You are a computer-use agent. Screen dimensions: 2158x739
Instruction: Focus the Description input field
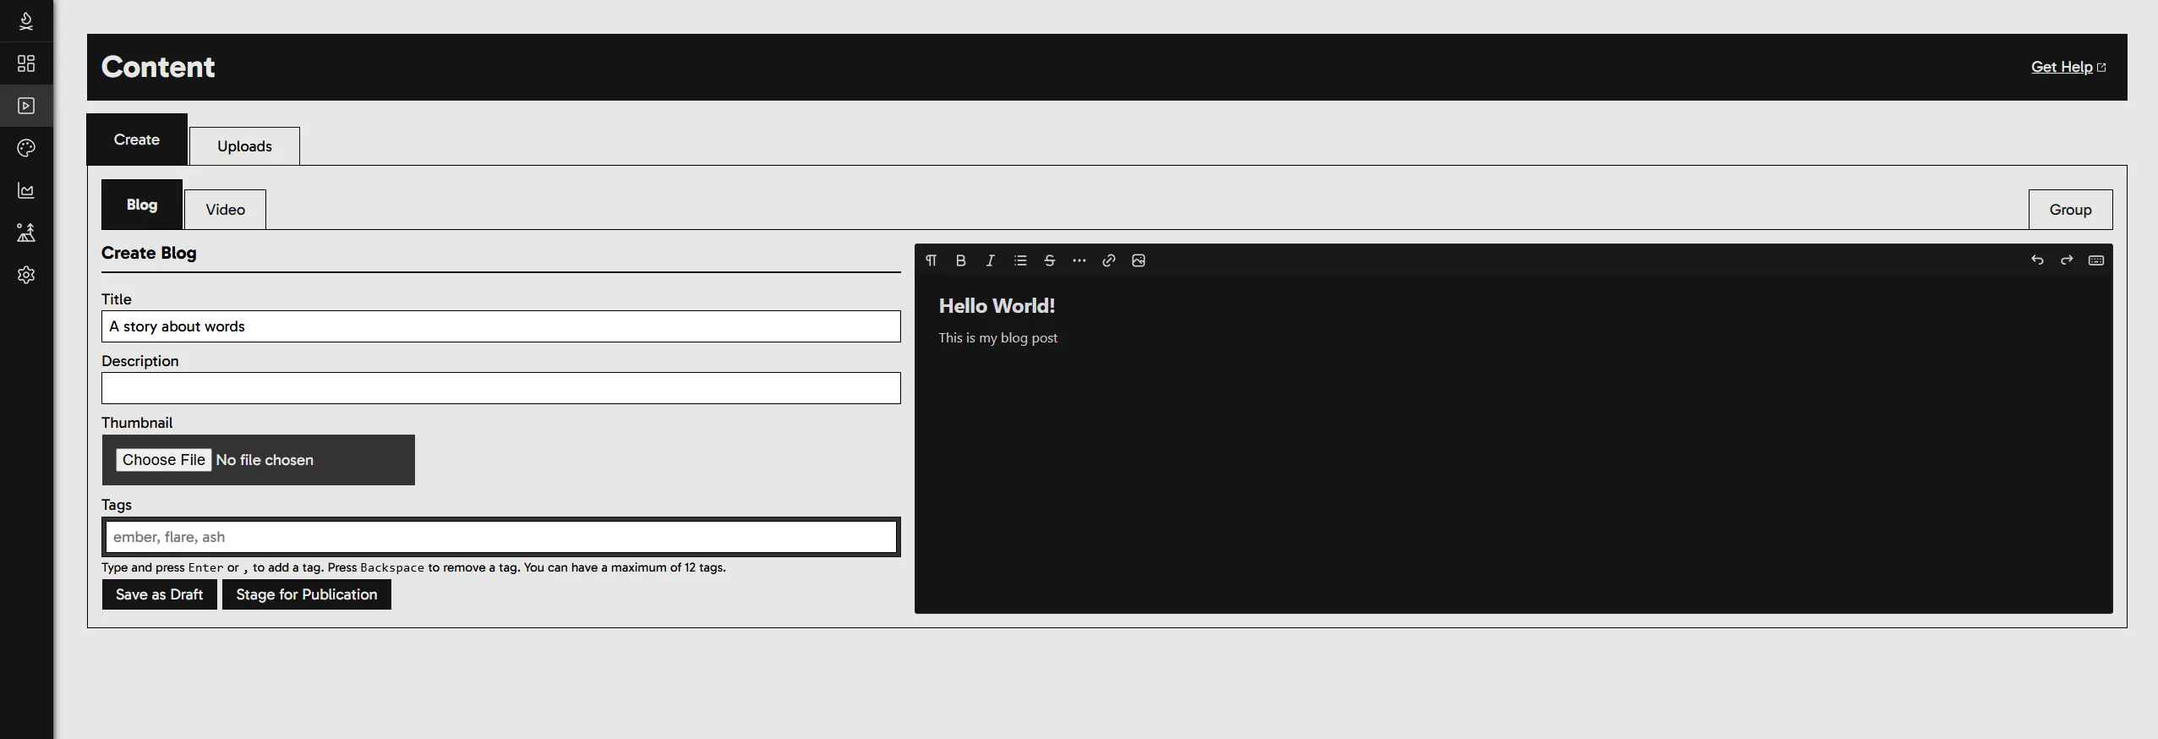coord(501,388)
